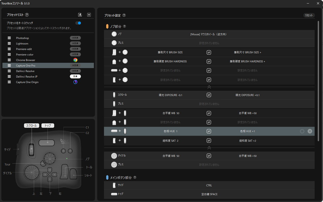This screenshot has height=202, width=323.
Task: Add a new preset with plus icon
Action: pyautogui.click(x=89, y=15)
